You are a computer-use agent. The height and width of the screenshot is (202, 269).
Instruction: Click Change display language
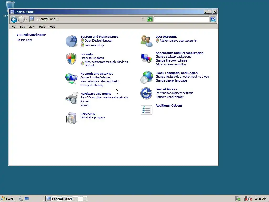coord(171,80)
